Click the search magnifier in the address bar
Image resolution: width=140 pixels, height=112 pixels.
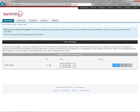click(63, 4)
